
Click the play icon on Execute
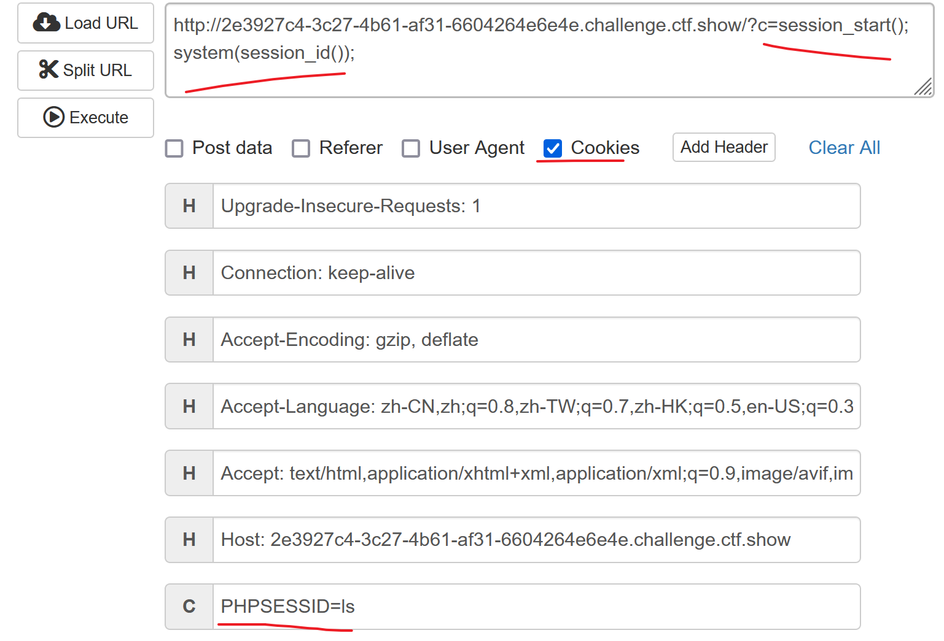pos(54,117)
